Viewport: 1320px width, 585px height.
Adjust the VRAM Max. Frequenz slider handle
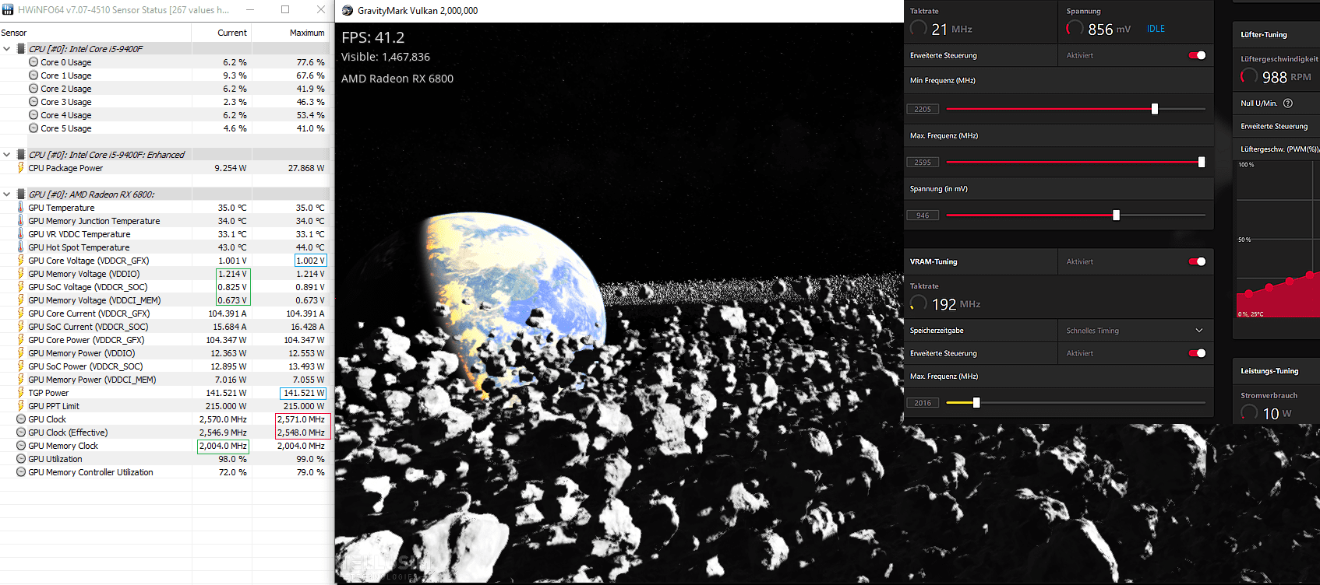click(x=976, y=403)
